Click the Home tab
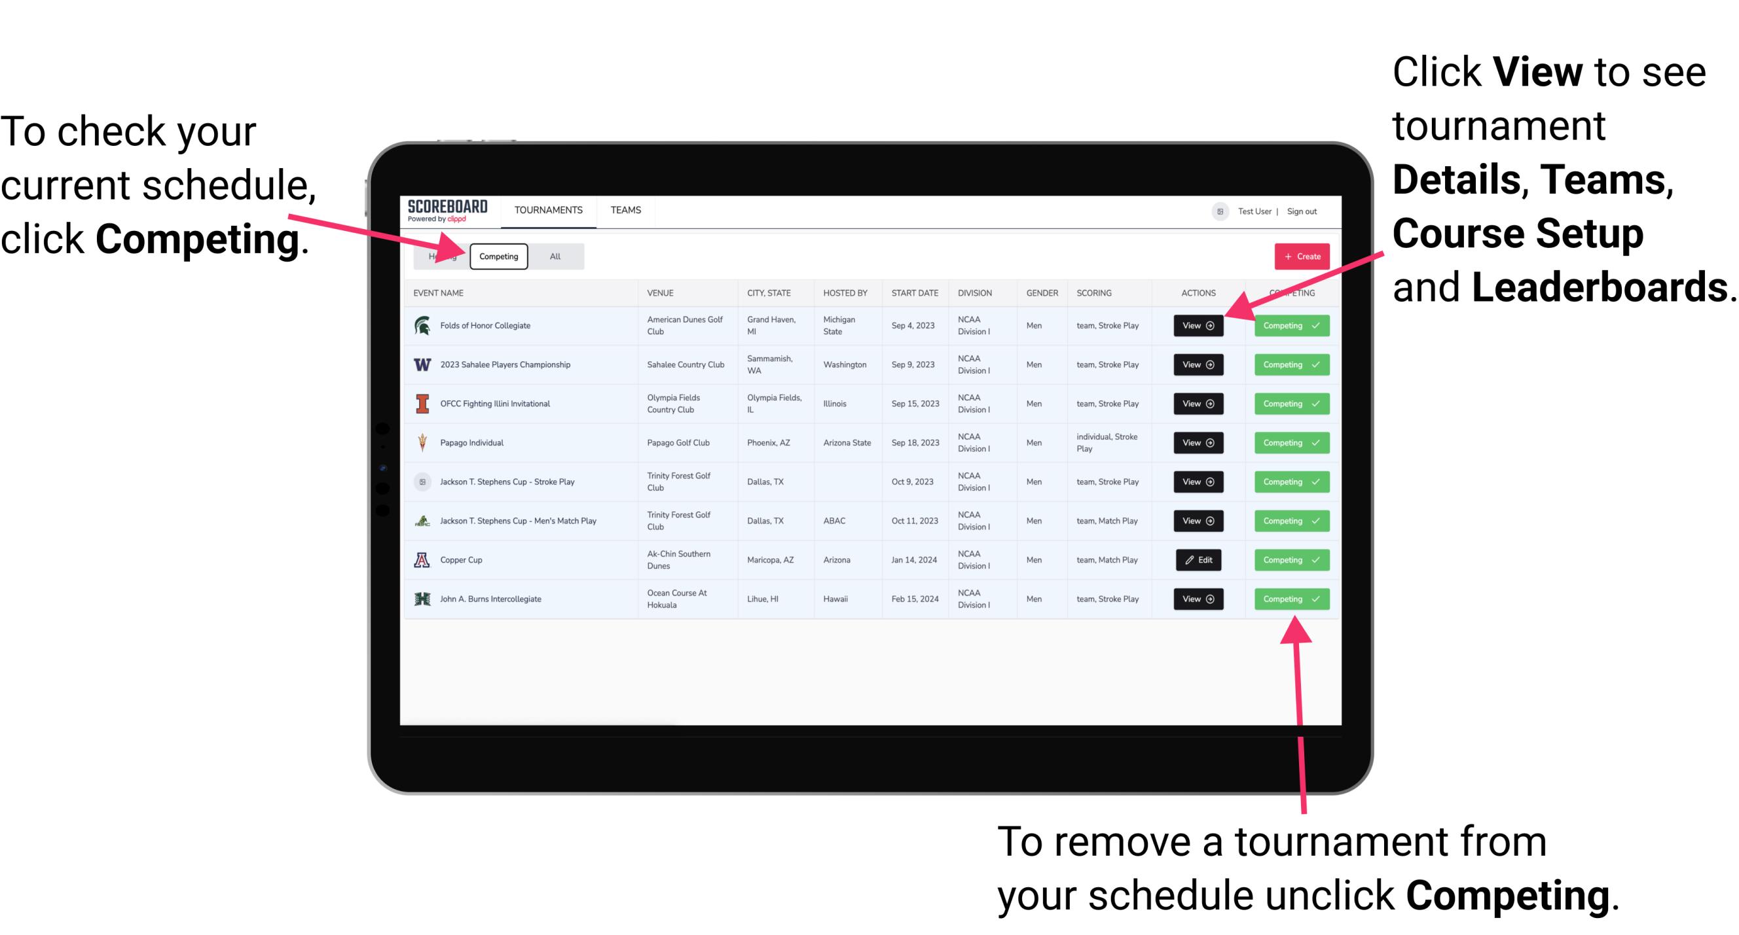 pyautogui.click(x=443, y=256)
